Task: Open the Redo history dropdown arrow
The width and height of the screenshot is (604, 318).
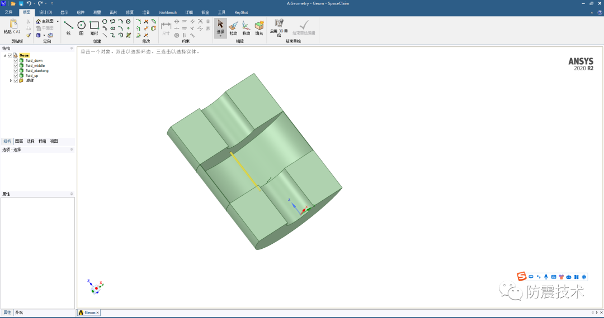Action: coord(46,3)
